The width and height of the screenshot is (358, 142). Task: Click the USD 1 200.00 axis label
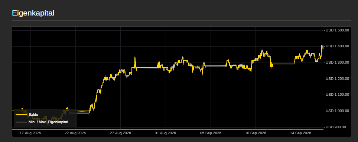point(337,79)
